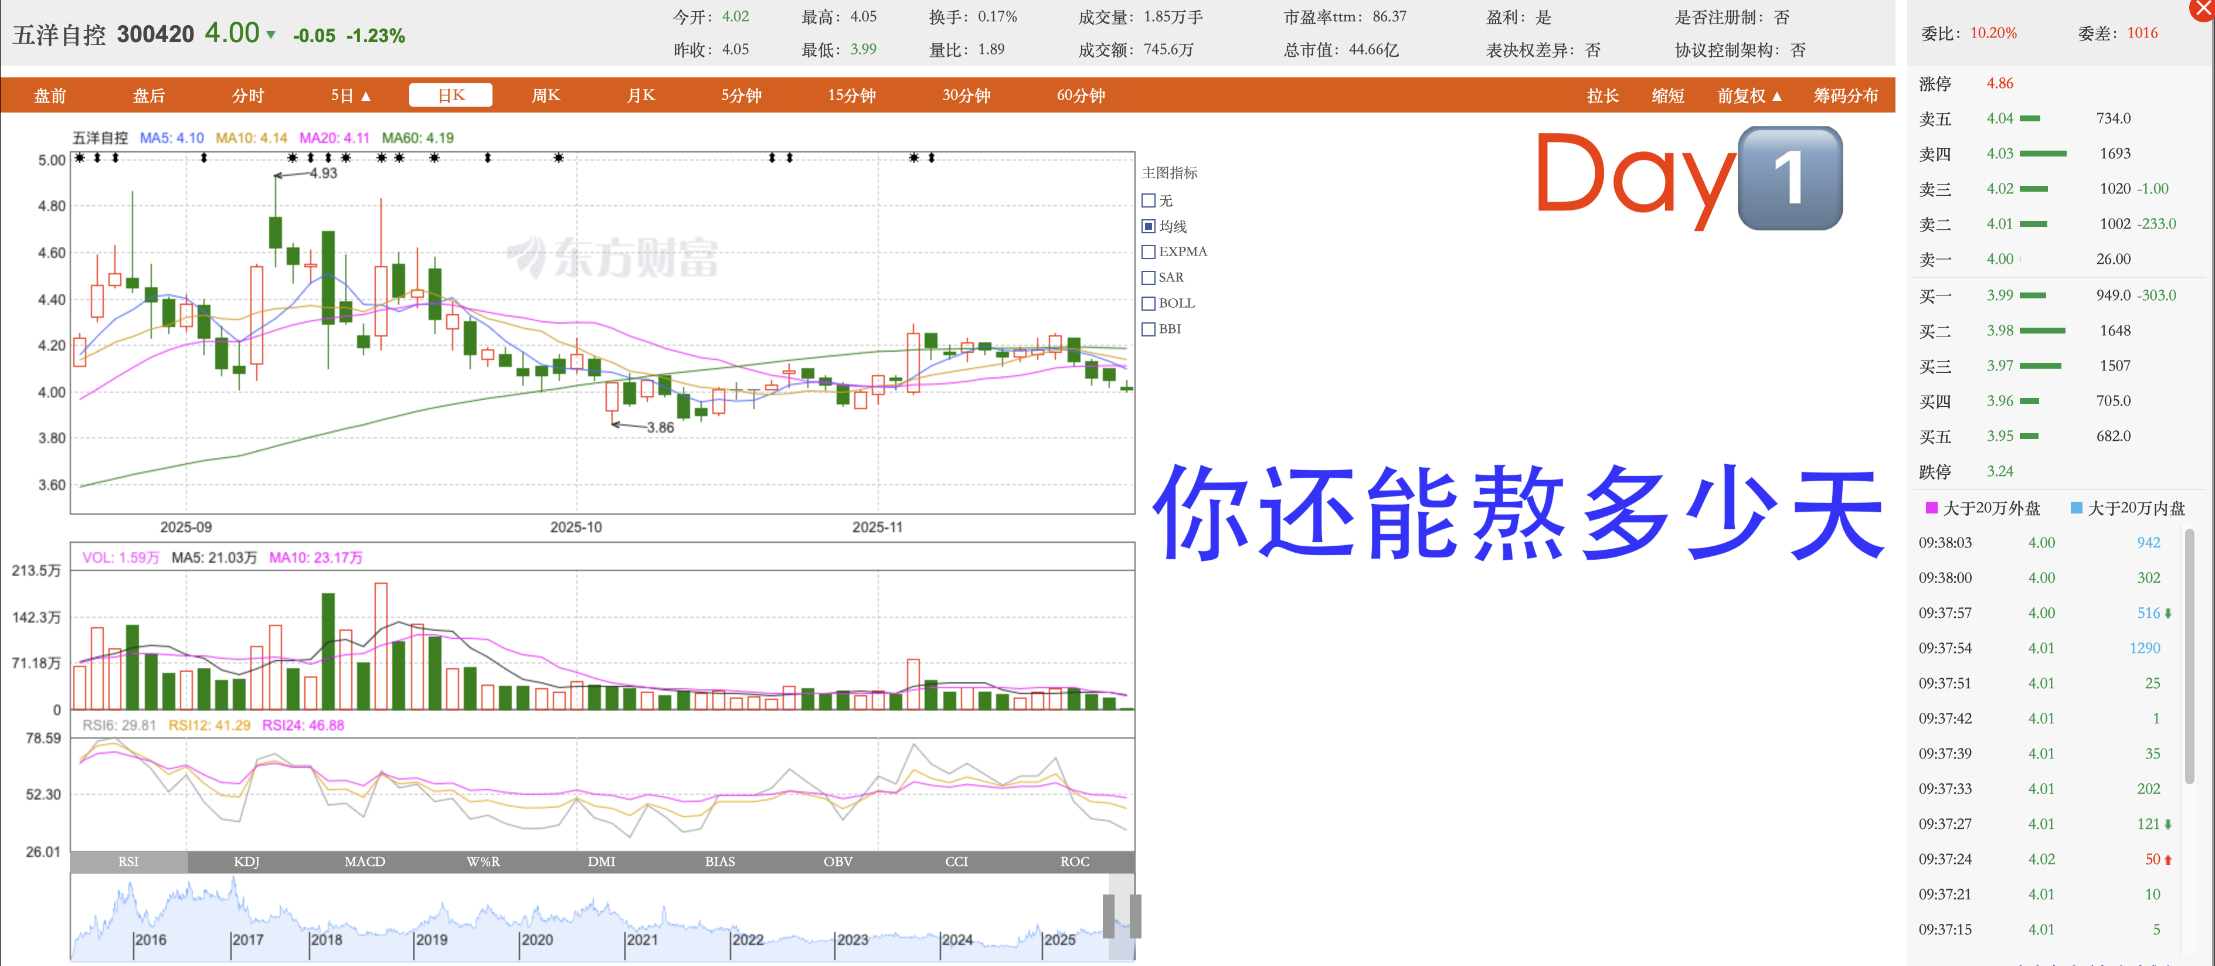This screenshot has height=966, width=2215.
Task: Click the magenta 大于20万外盘 legend square
Action: coord(1931,508)
